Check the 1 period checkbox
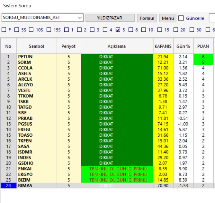This screenshot has width=215, height=203. [x=67, y=30]
